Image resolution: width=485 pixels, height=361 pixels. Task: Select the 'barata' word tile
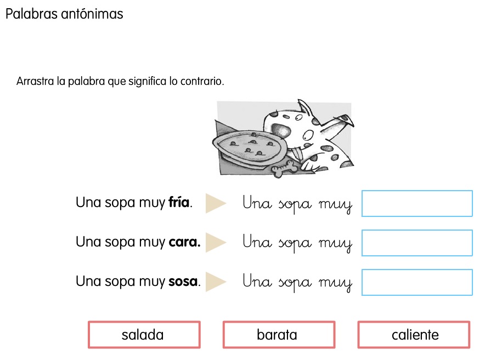point(279,335)
